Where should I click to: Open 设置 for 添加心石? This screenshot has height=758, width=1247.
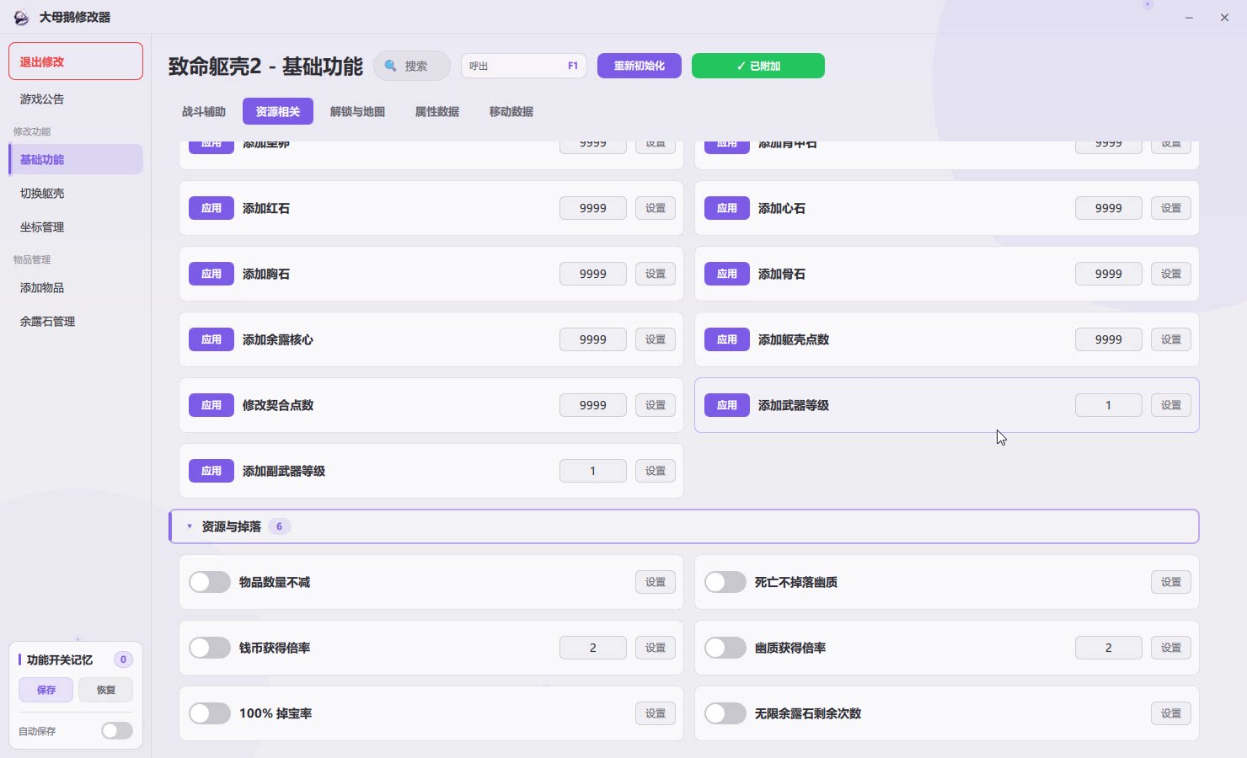click(x=1171, y=208)
